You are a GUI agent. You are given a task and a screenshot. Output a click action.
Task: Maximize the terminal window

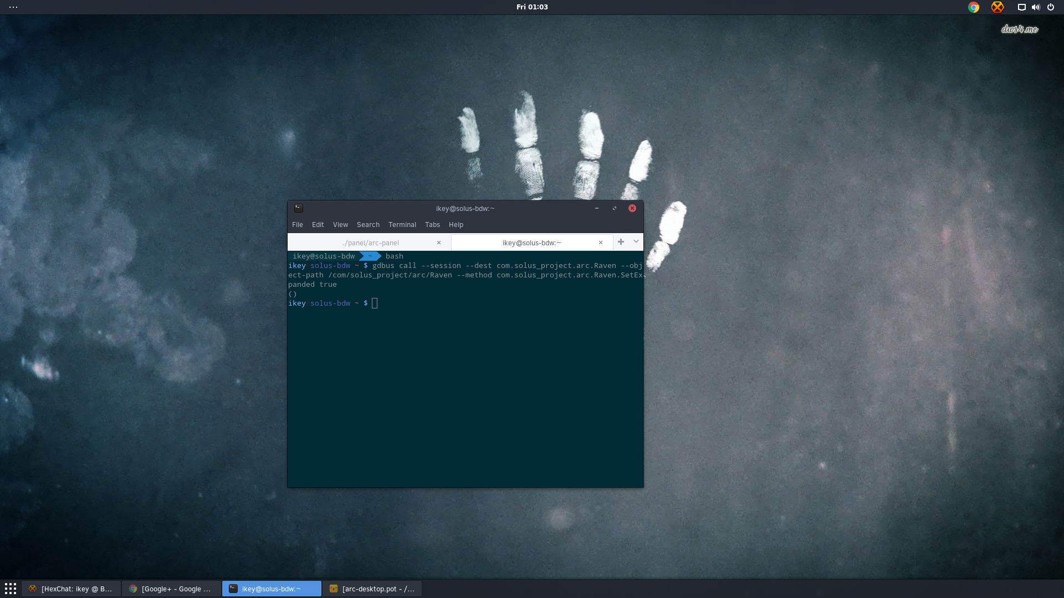click(614, 208)
